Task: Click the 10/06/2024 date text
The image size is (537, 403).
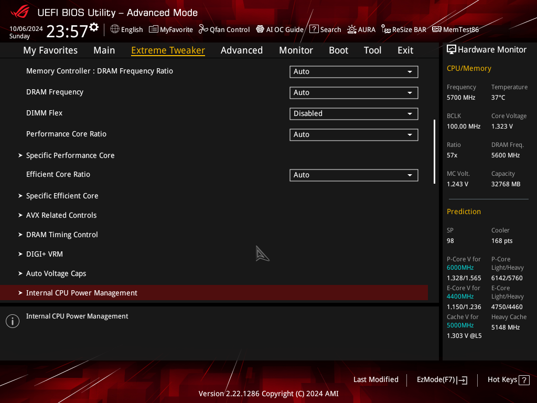Action: 26,29
